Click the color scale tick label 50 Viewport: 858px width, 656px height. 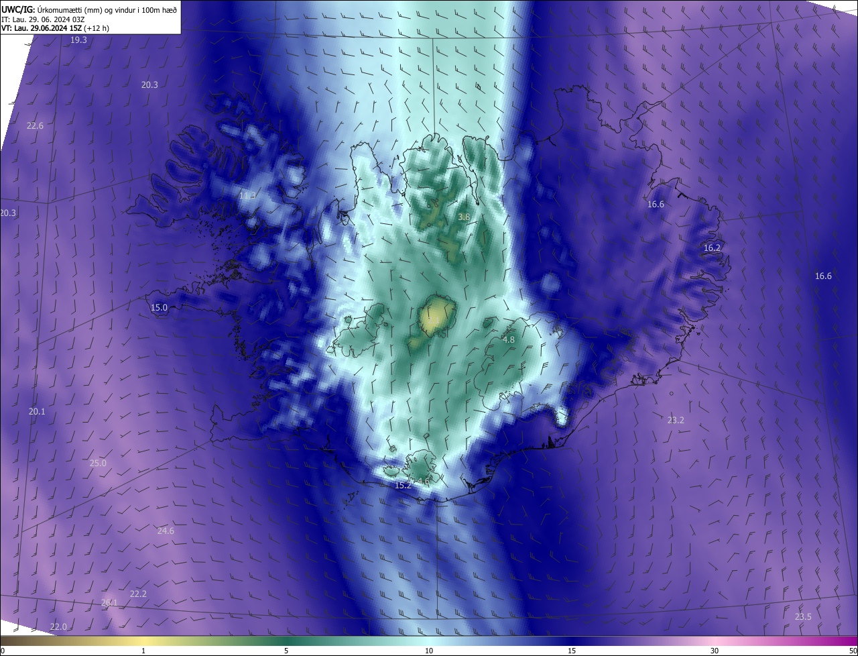pos(853,651)
